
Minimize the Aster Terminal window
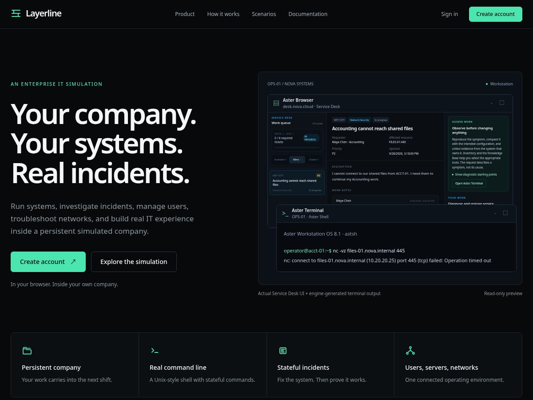tap(495, 213)
